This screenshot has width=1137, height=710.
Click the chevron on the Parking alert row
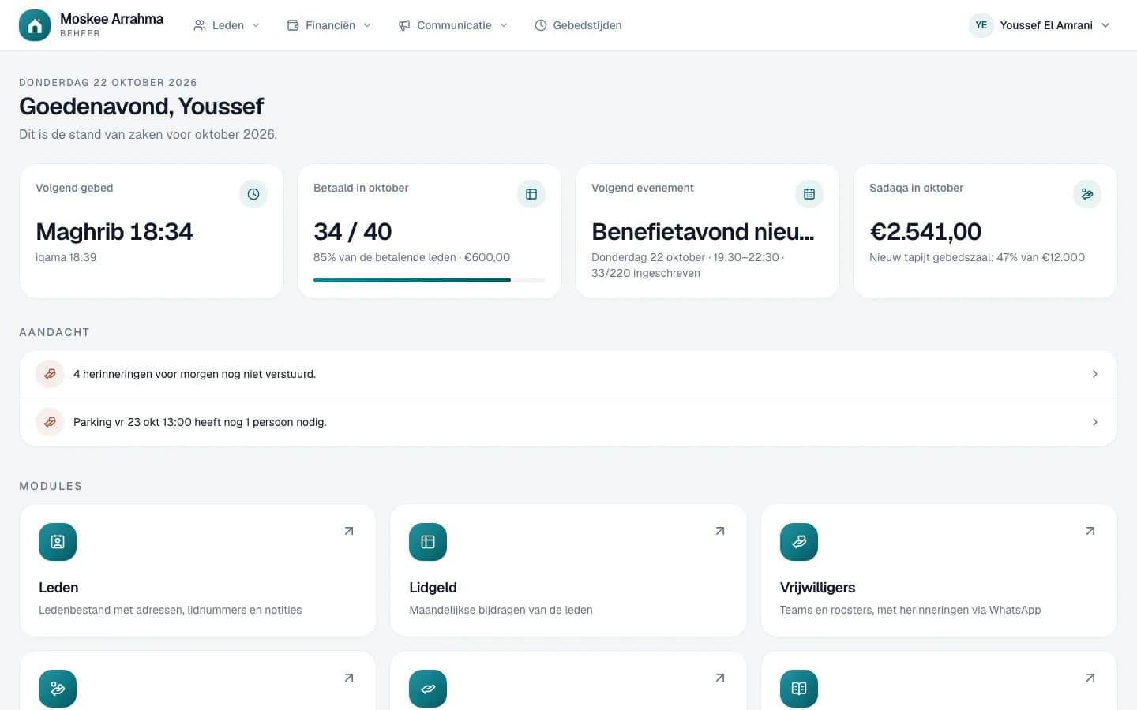[x=1095, y=422]
